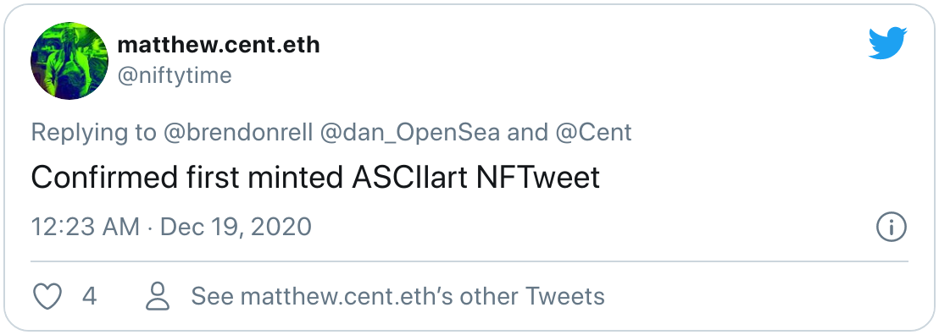This screenshot has height=335, width=939.
Task: Follow the @Cent mention link
Action: click(593, 132)
